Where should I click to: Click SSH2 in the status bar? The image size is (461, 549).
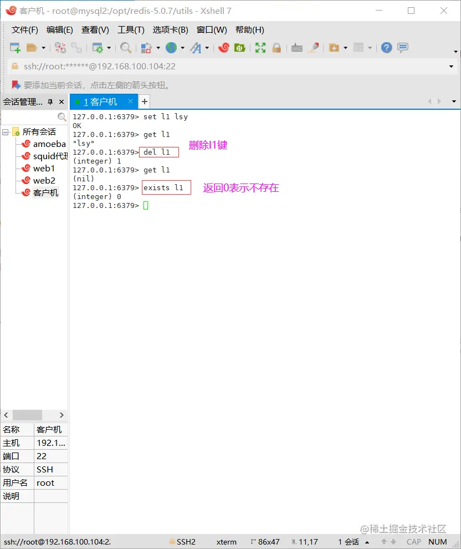(183, 542)
